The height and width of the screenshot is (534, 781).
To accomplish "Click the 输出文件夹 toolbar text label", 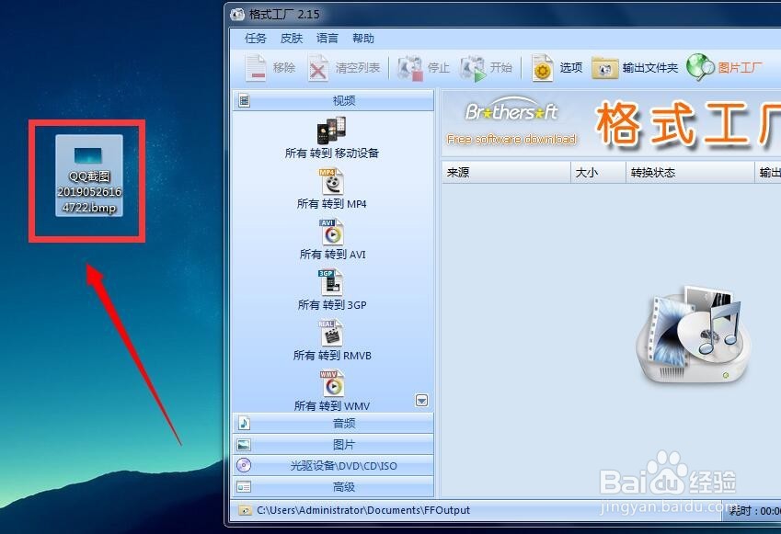I will [650, 68].
